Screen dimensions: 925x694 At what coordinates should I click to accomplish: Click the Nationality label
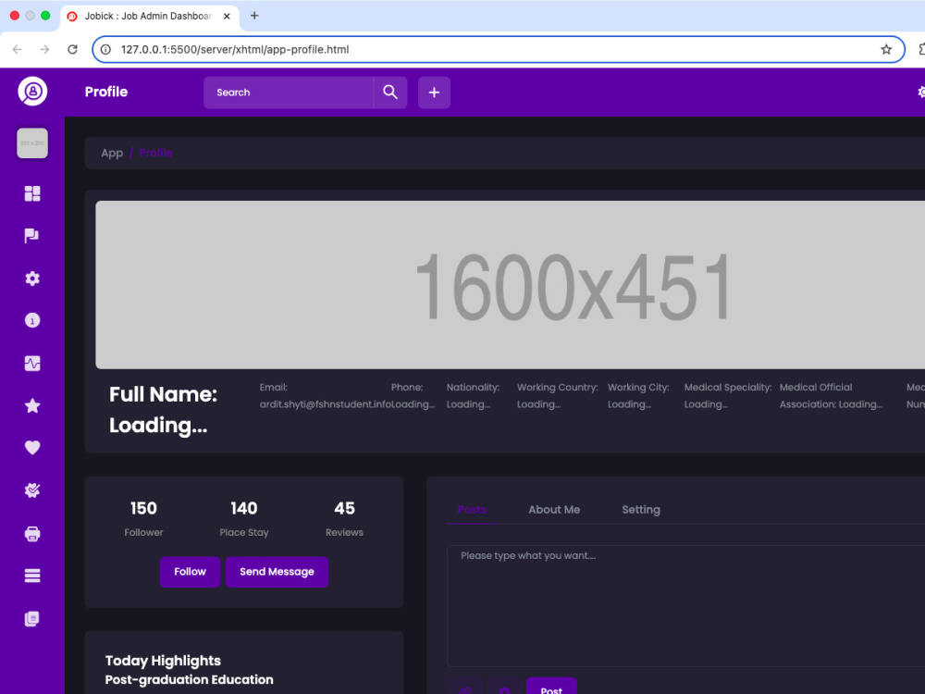coord(473,388)
